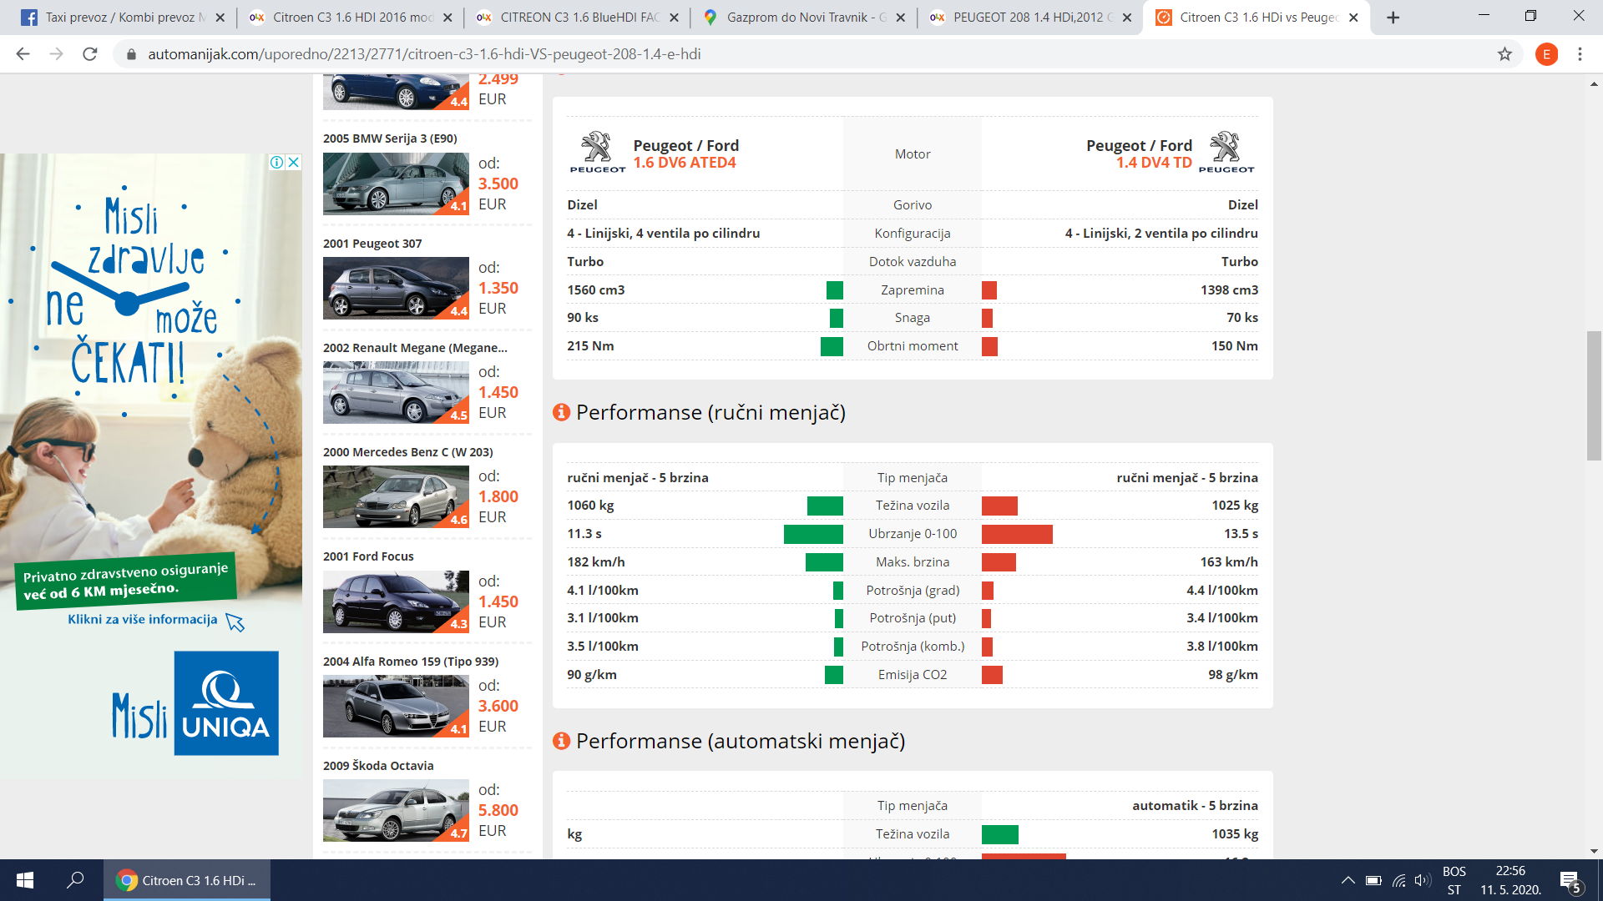Open the 2002 Renault Megane link

[x=415, y=348]
